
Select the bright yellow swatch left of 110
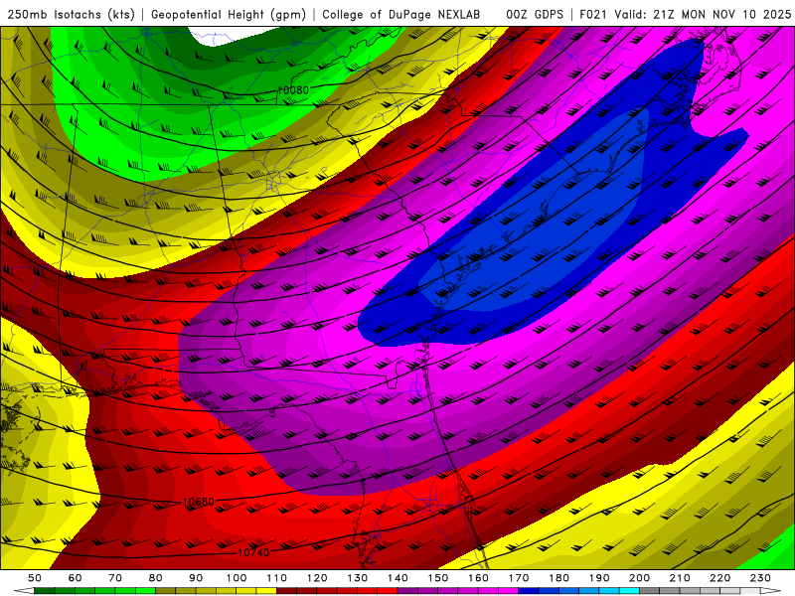(267, 591)
